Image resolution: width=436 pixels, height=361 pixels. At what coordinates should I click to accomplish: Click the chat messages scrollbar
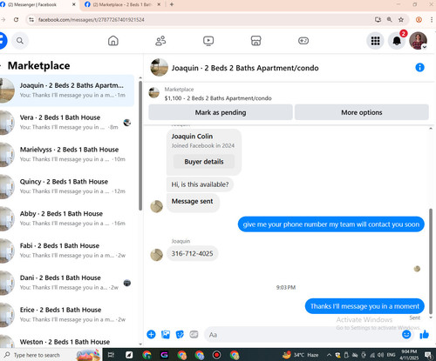tap(431, 261)
